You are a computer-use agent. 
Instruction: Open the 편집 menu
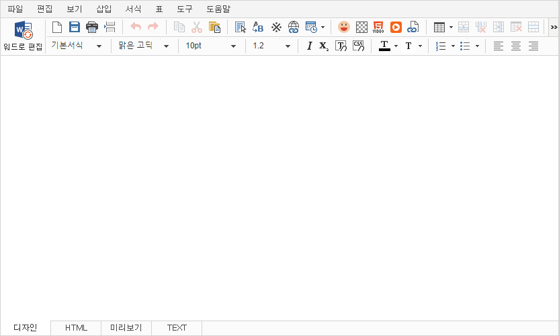(x=45, y=9)
